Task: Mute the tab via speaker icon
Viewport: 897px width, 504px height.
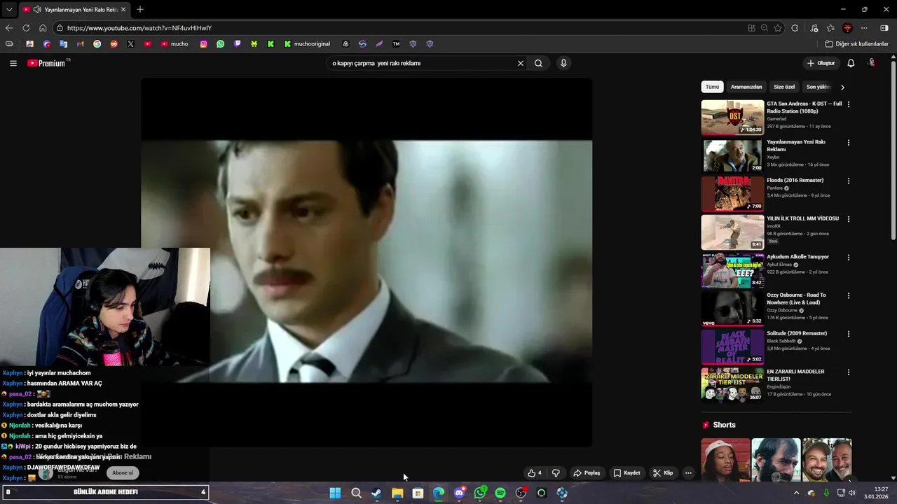Action: [x=36, y=10]
